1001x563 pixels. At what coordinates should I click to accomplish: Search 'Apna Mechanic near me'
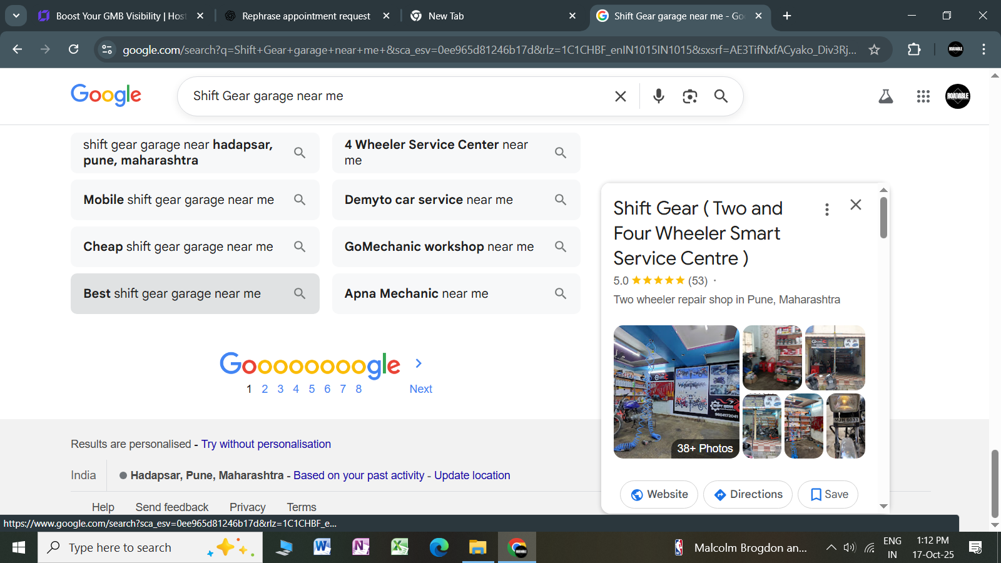(456, 293)
